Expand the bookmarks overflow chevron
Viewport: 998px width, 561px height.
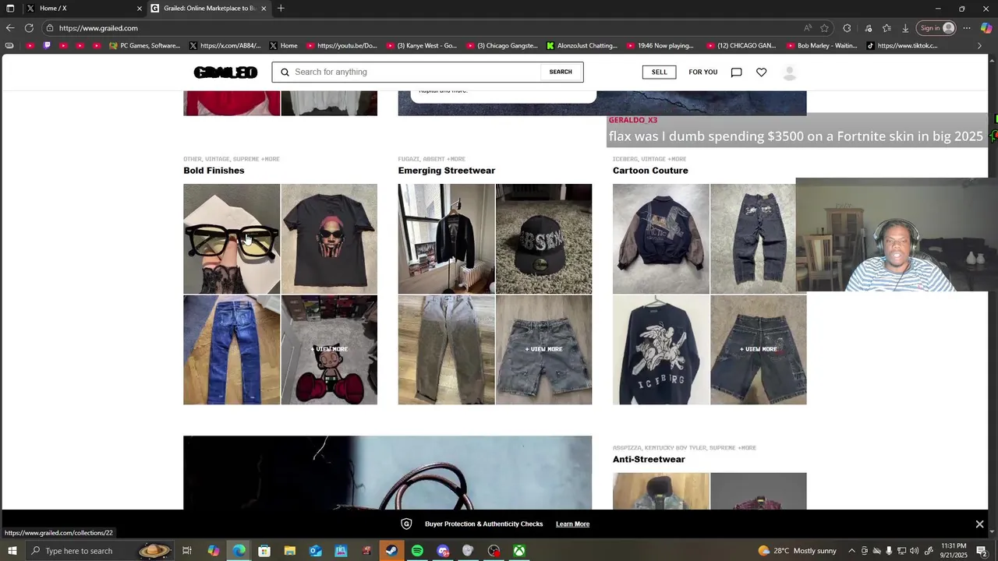point(979,46)
